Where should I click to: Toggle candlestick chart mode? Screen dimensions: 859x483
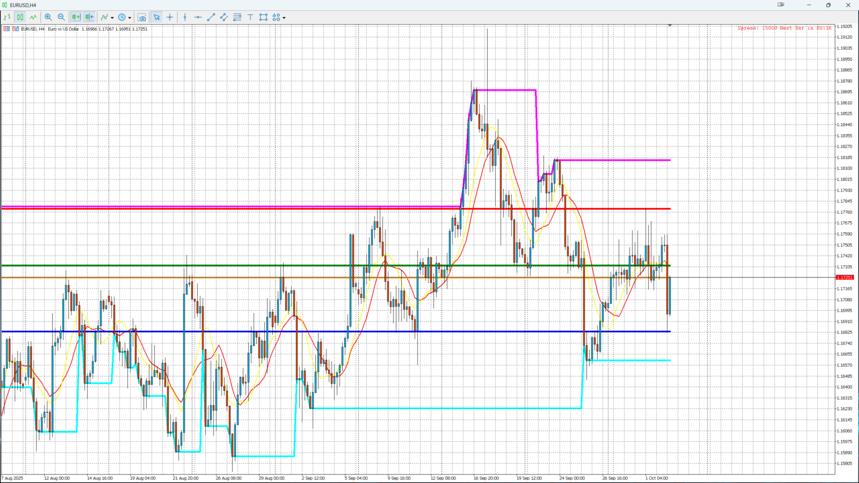pos(20,17)
